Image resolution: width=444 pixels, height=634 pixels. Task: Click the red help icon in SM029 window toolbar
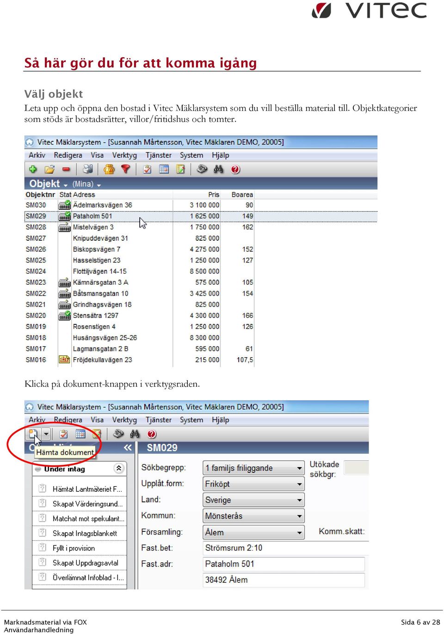pos(152,434)
